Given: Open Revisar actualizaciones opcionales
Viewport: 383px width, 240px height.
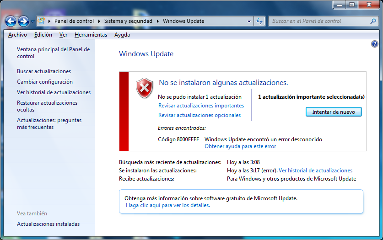Looking at the screenshot, I should coord(200,115).
